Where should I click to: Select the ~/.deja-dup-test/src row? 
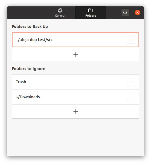pos(75,40)
